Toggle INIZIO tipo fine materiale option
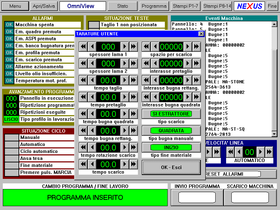Viewport: 280px width, 210px height. (171, 147)
